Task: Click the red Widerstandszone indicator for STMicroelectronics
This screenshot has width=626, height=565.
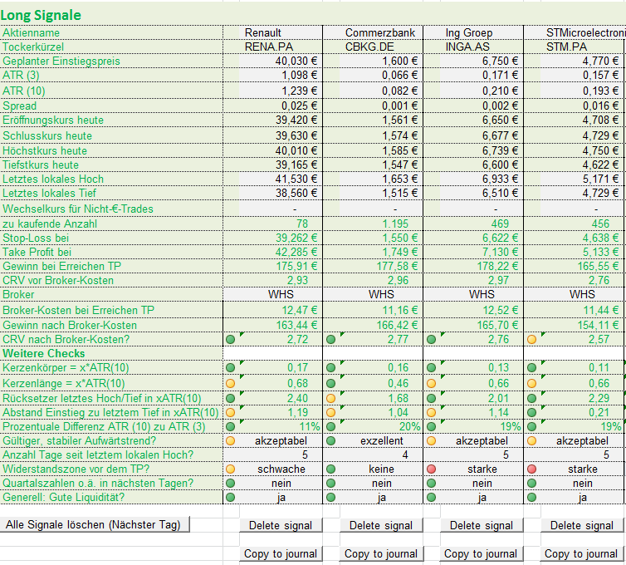Action: coord(532,469)
